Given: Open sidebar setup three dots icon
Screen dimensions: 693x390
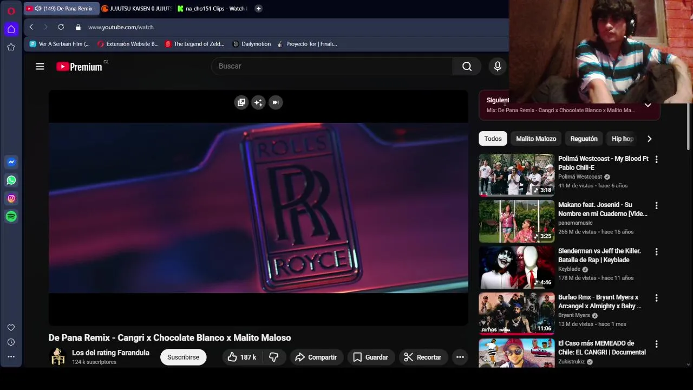Looking at the screenshot, I should [11, 357].
